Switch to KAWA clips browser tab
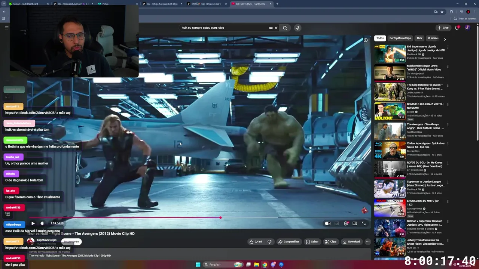This screenshot has height=269, width=479. 207,4
